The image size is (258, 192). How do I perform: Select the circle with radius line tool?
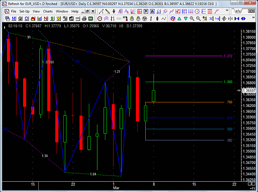(197, 11)
